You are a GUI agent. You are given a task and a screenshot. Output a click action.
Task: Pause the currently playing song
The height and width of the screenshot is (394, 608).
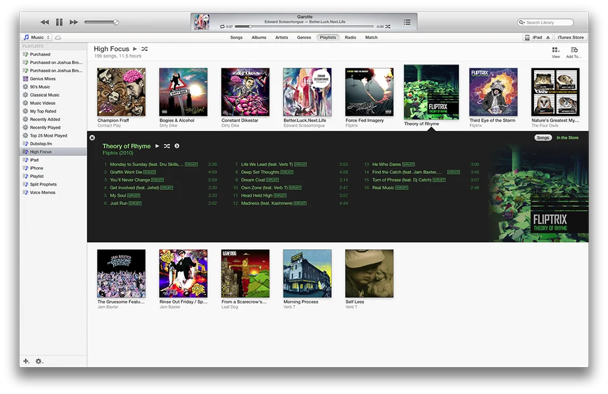coord(59,22)
